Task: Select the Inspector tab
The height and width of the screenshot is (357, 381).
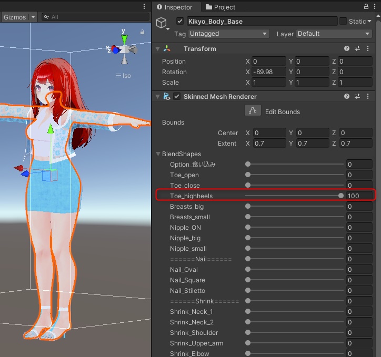Action: pyautogui.click(x=174, y=7)
